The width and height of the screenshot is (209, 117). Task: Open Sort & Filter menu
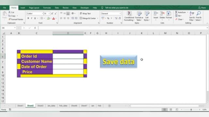click(x=192, y=16)
